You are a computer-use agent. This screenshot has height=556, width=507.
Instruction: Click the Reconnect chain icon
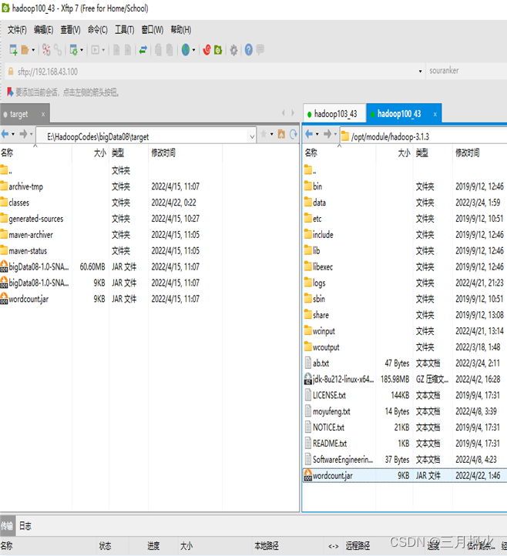pyautogui.click(x=58, y=50)
